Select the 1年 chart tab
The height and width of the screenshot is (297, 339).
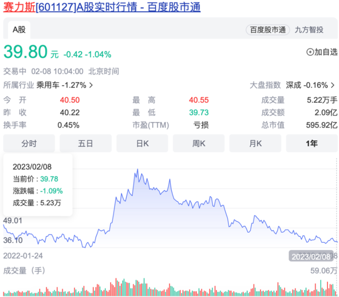pyautogui.click(x=312, y=143)
